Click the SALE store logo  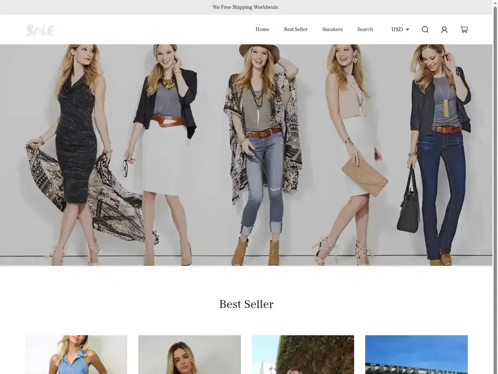pos(40,30)
